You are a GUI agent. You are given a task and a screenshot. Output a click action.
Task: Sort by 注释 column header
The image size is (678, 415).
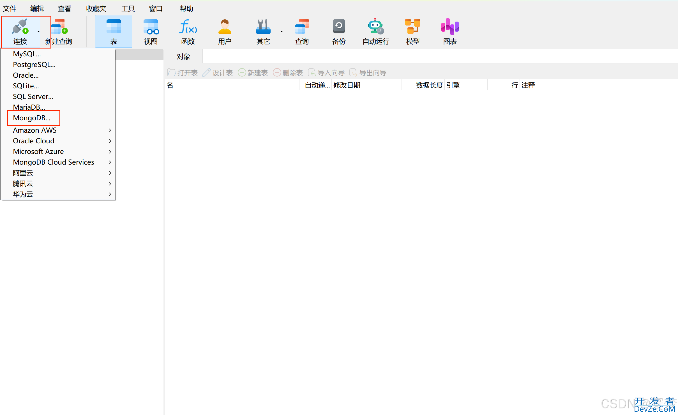click(x=555, y=85)
